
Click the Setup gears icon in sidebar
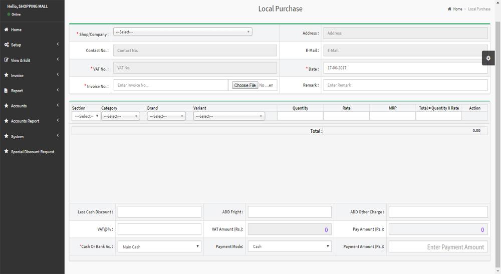pos(7,45)
